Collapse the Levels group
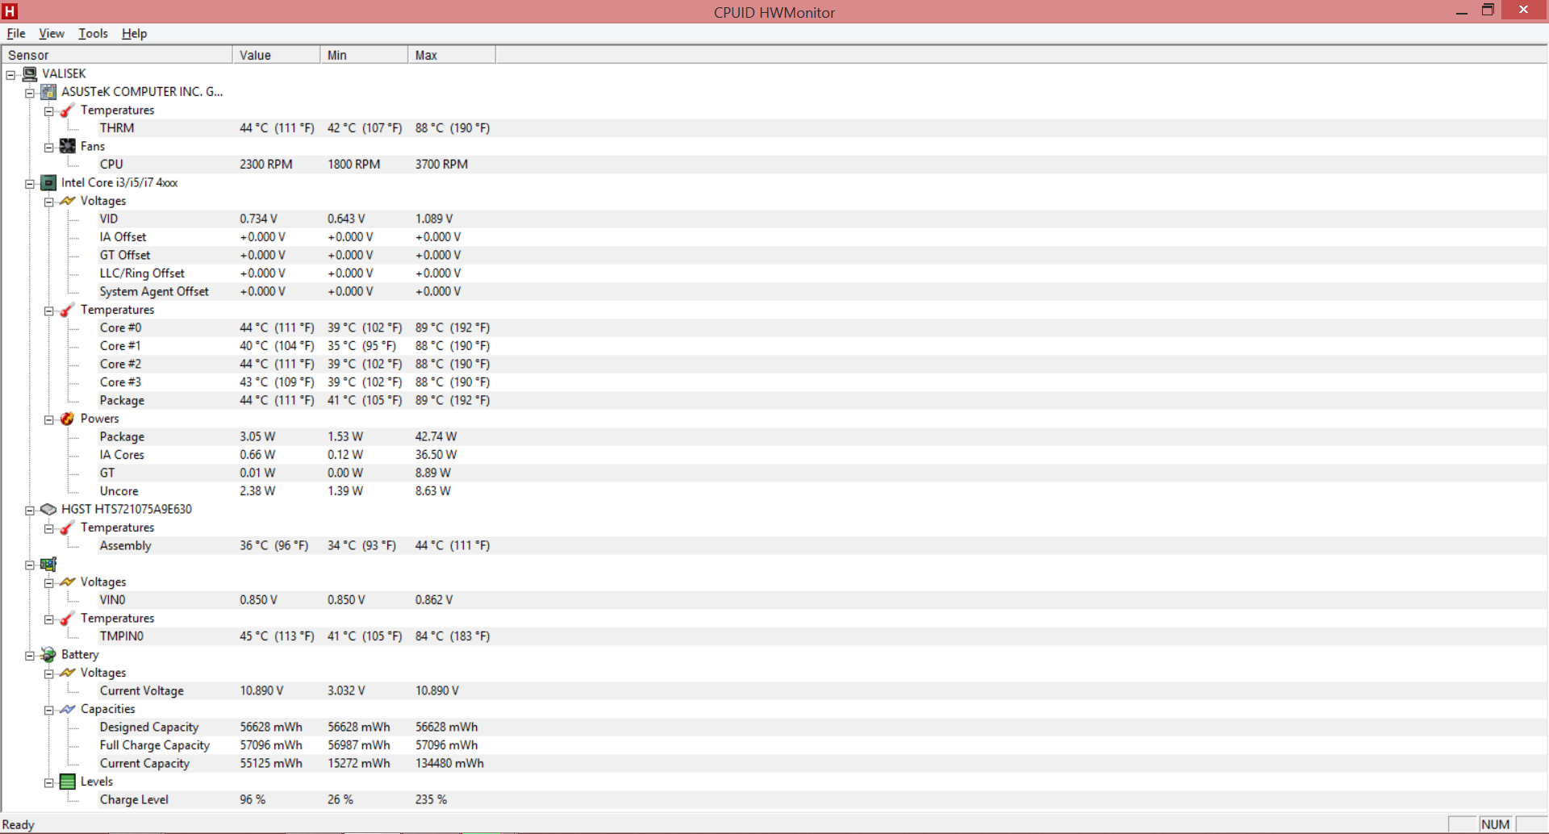Image resolution: width=1549 pixels, height=834 pixels. pos(49,782)
